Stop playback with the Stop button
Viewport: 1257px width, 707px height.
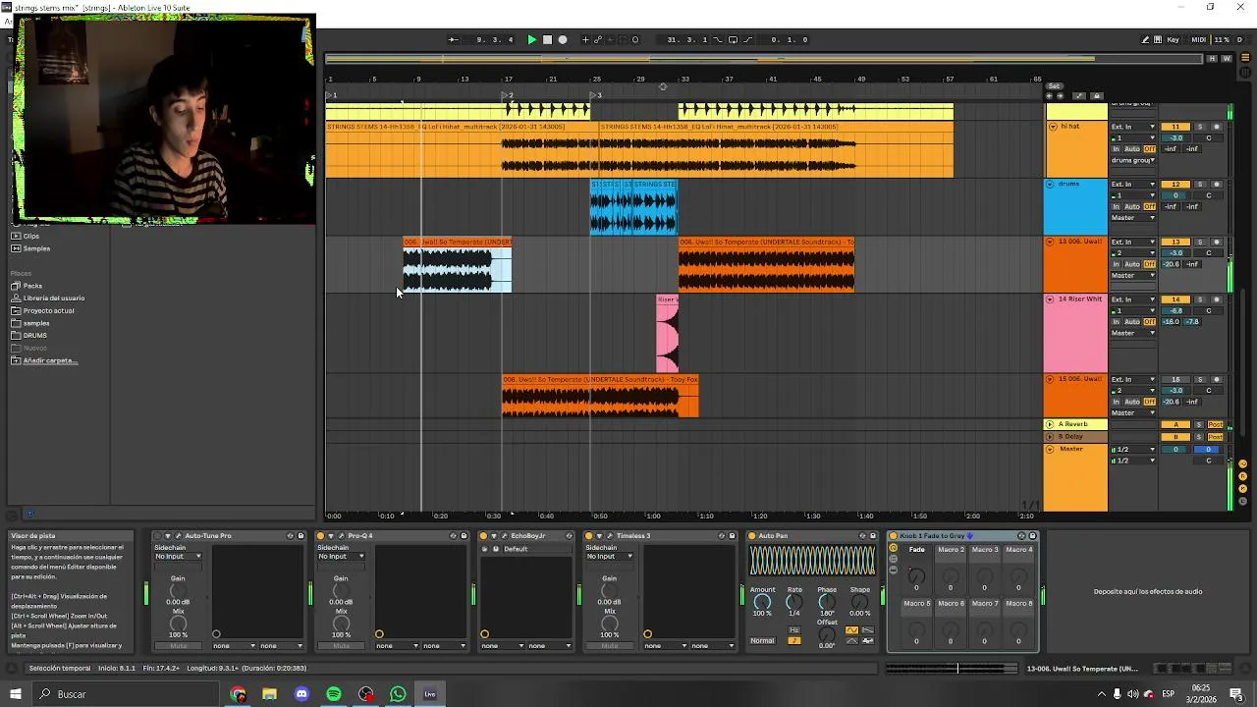coord(548,40)
